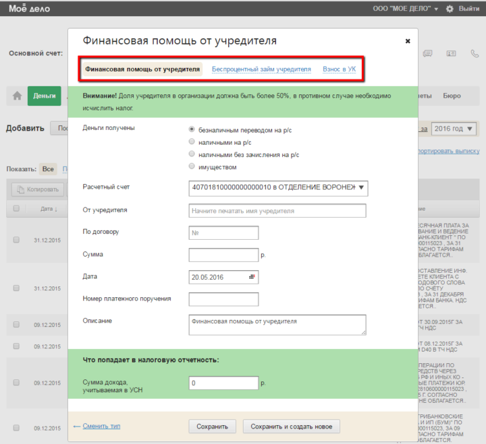
Task: Close the financial aid dialog
Action: [x=408, y=41]
